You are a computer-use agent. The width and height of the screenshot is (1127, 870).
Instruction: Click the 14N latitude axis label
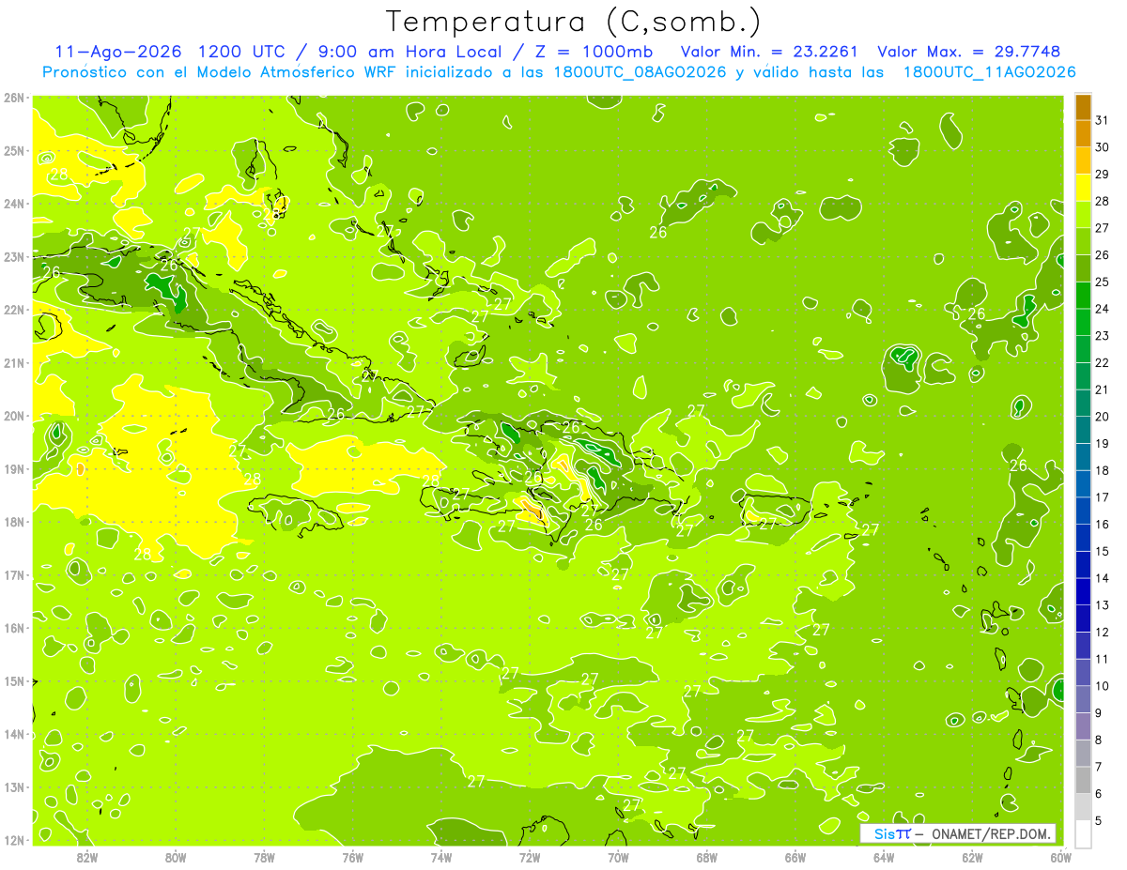coord(14,734)
